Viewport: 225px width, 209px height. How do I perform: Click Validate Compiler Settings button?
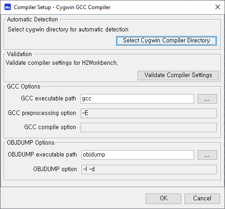(178, 75)
